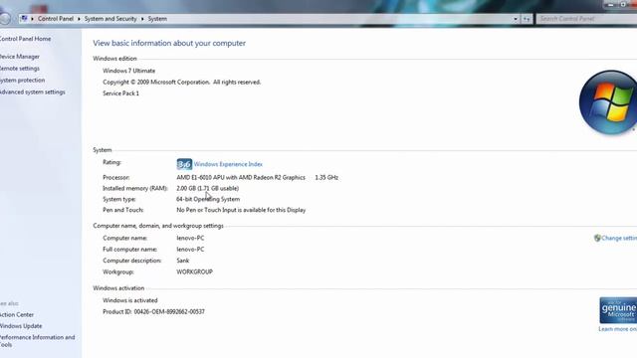637x358 pixels.
Task: Open Remote settings link
Action: pos(20,69)
